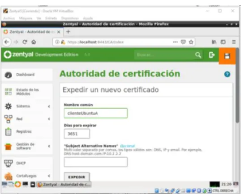Click the Gestión de software box icon
Viewport: 241px width, 194px height.
click(x=9, y=147)
